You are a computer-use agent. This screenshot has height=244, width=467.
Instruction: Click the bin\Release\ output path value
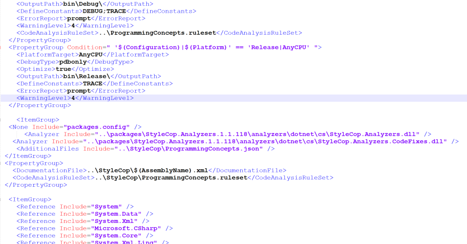click(x=87, y=76)
